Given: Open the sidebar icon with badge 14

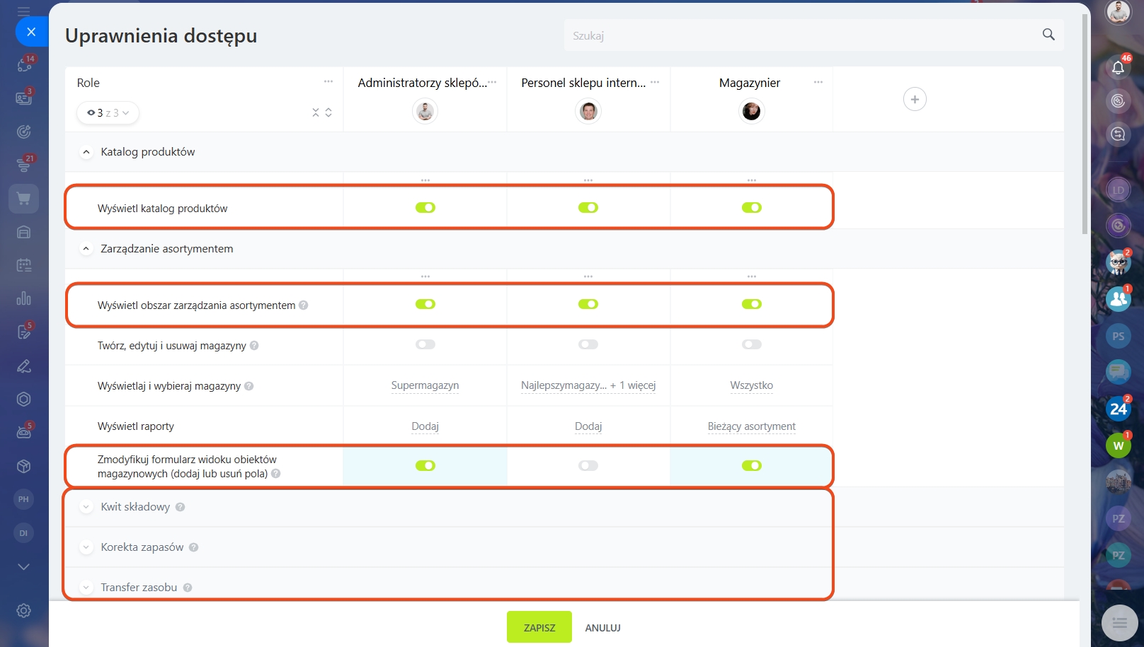Looking at the screenshot, I should click(24, 65).
